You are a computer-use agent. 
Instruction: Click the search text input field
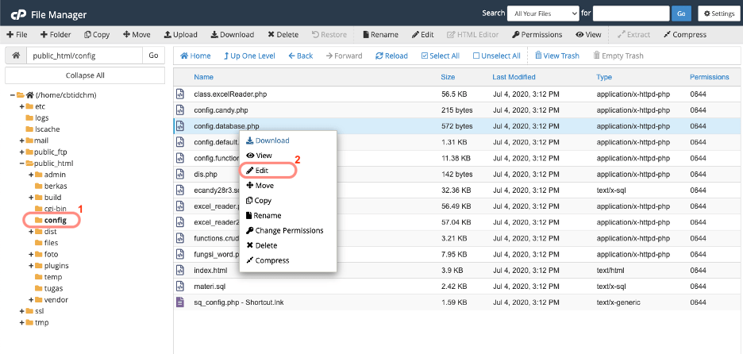(631, 13)
